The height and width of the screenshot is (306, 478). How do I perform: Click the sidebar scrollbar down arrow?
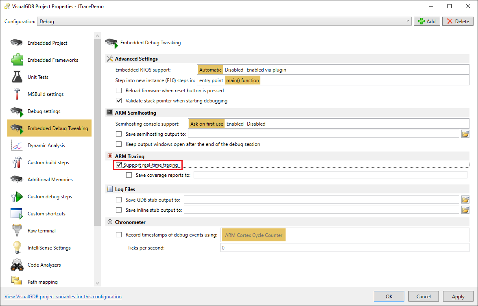tap(97, 283)
